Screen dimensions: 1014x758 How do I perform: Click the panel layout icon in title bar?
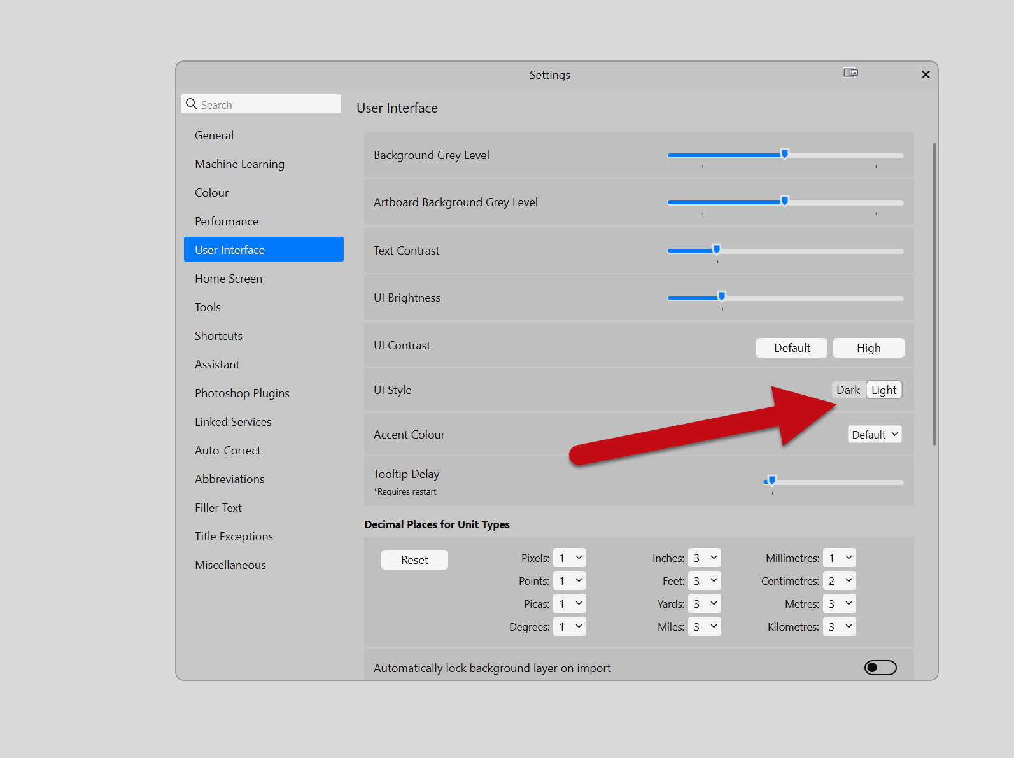850,73
